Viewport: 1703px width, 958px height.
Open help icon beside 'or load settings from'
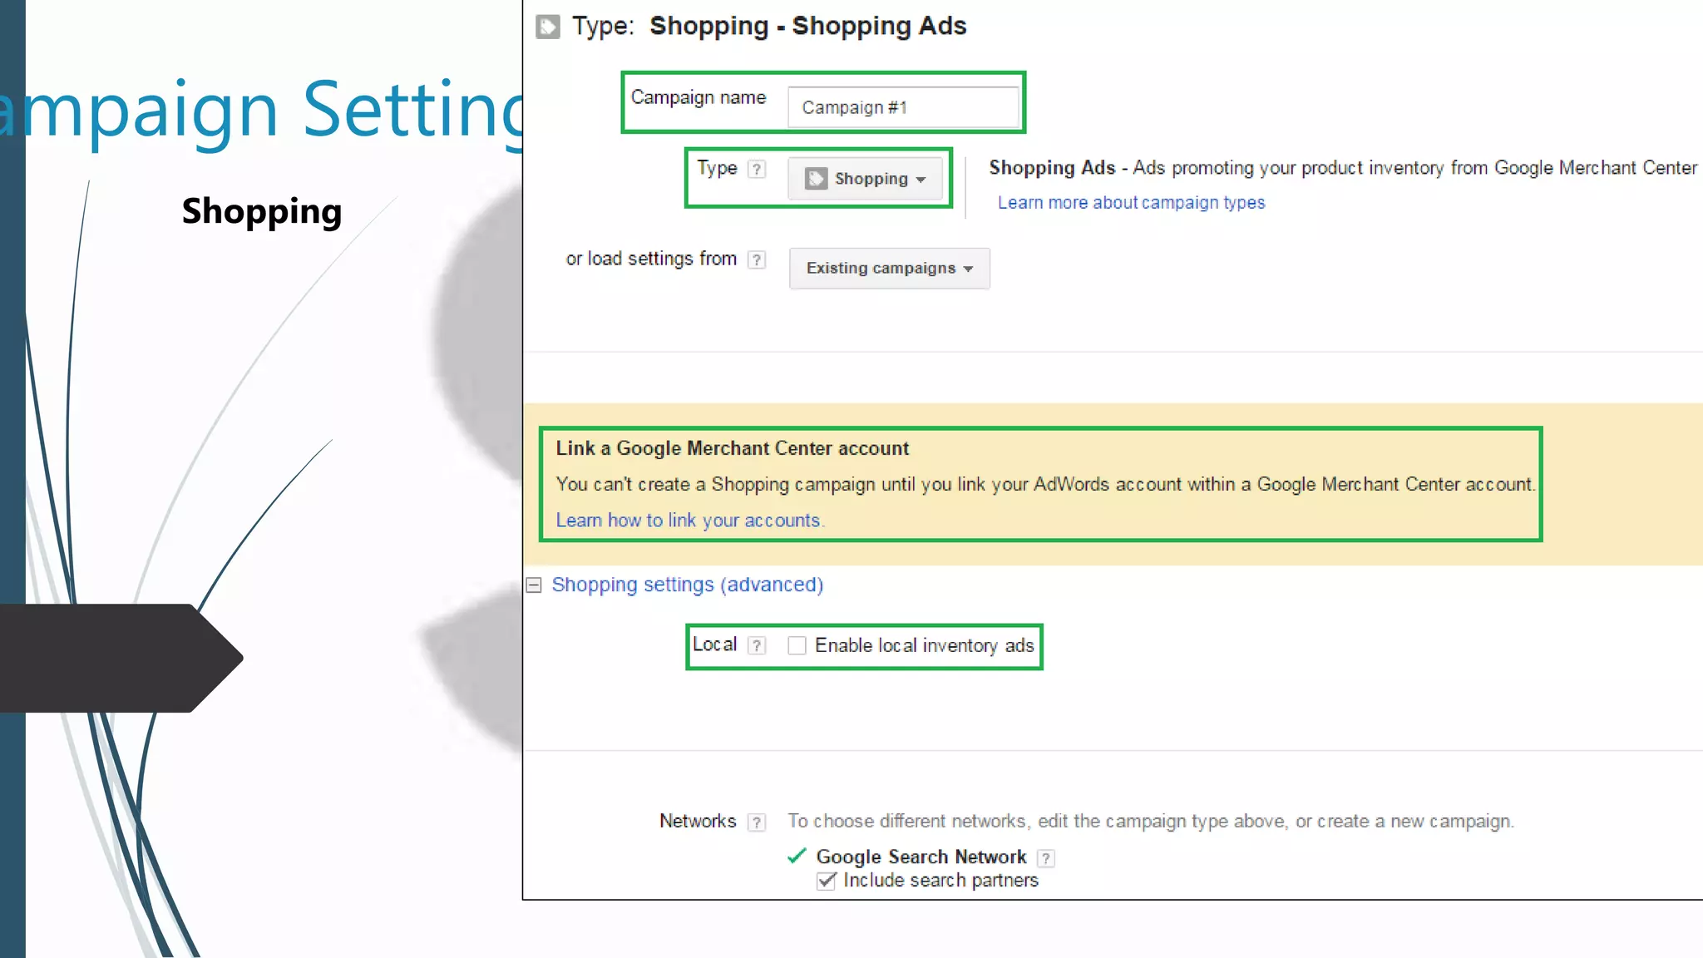[756, 260]
